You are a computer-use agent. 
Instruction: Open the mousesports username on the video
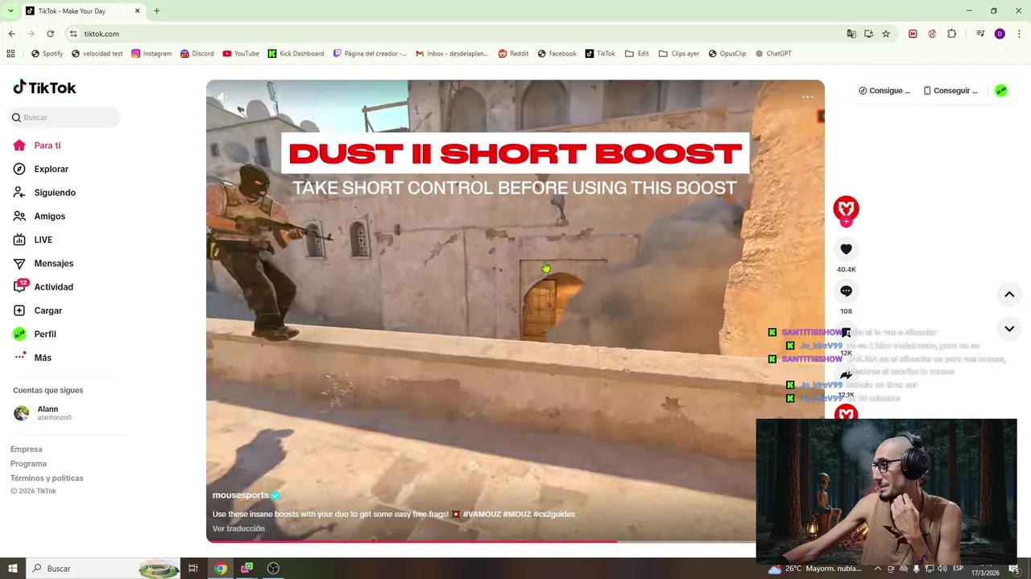point(241,495)
